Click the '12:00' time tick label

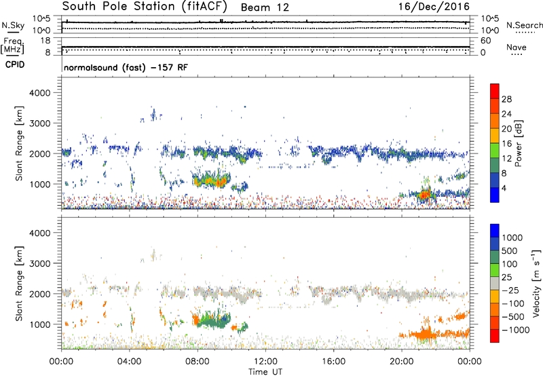pyautogui.click(x=265, y=362)
